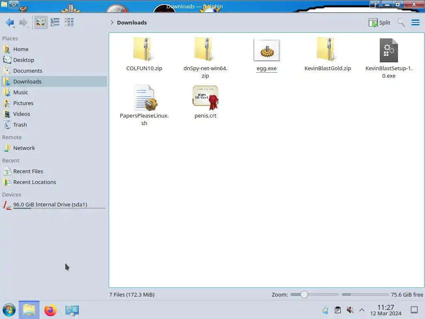The image size is (425, 319).
Task: Select the KevinBlastGold.zip archive icon
Action: click(x=326, y=49)
